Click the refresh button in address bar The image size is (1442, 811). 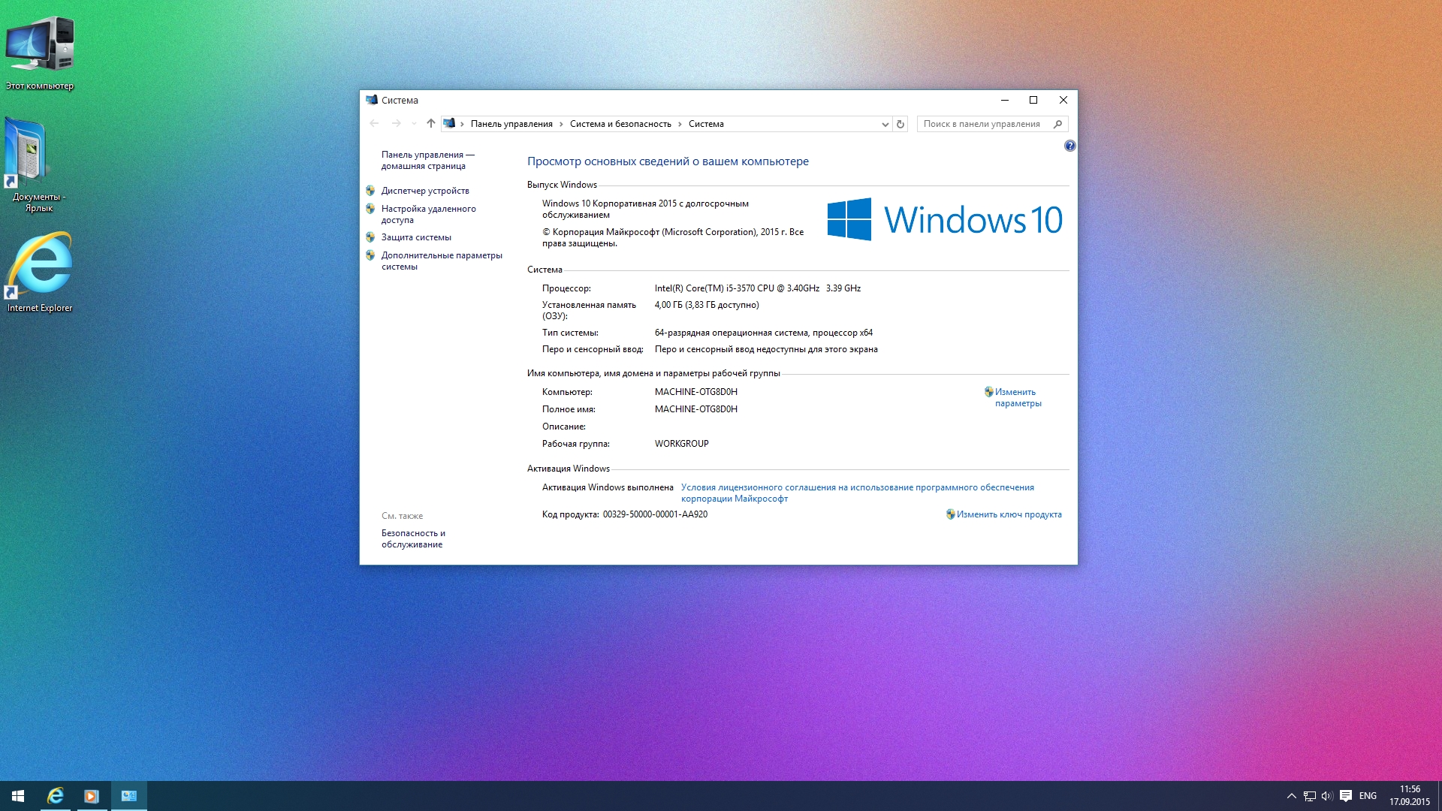[900, 124]
